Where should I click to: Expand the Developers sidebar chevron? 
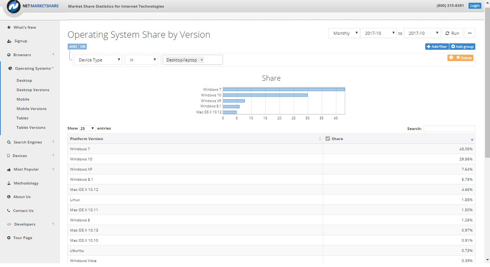pos(53,224)
